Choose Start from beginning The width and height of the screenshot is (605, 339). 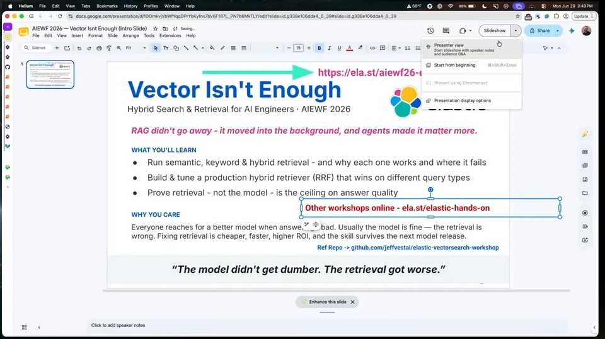point(471,65)
